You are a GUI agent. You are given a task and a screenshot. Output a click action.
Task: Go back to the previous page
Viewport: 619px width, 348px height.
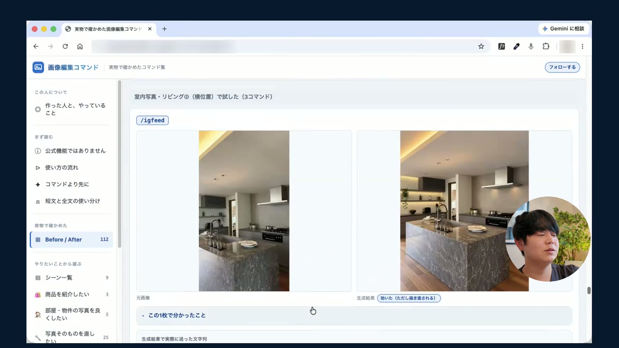[x=36, y=46]
